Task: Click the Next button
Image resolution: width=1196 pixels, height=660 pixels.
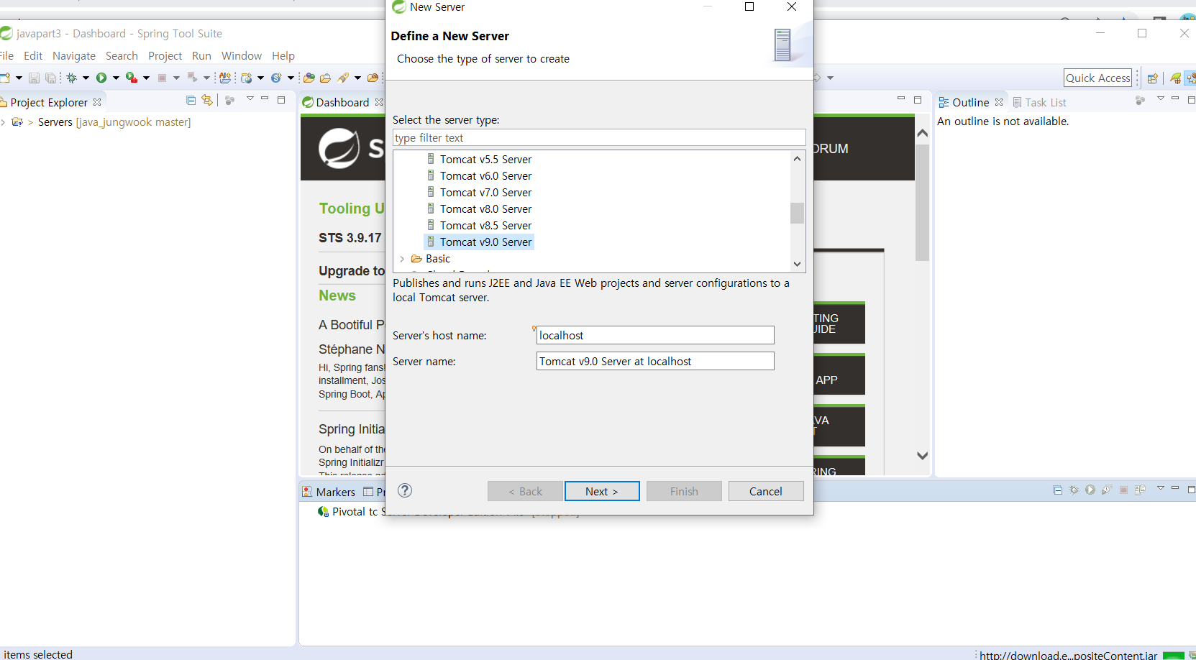Action: click(x=602, y=491)
